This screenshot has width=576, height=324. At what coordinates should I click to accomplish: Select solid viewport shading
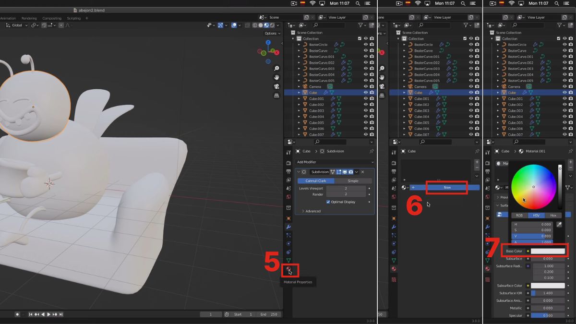[261, 25]
